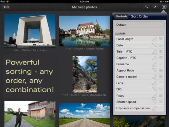Image resolution: width=169 pixels, height=127 pixels.
Task: Toggle sort direction triangle for Camera model
Action: click(x=154, y=77)
